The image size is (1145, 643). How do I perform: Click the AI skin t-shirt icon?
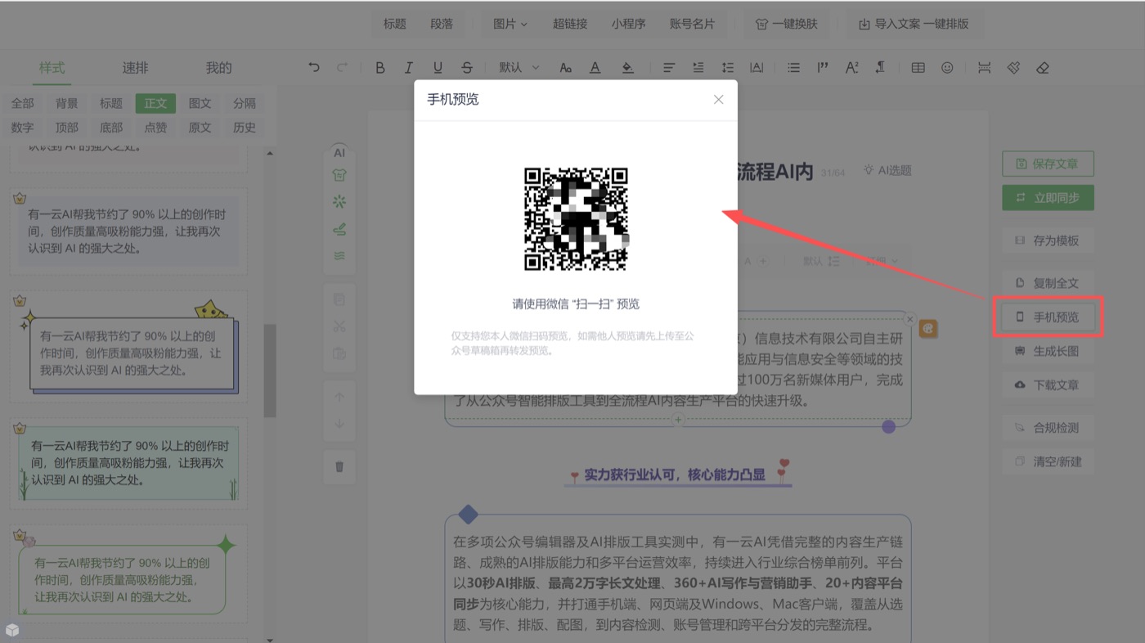click(x=339, y=175)
